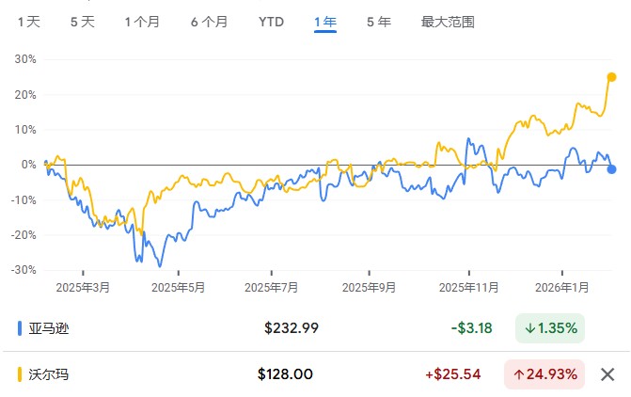631x397 pixels.
Task: Switch chart to 6个月 range
Action: pos(209,22)
